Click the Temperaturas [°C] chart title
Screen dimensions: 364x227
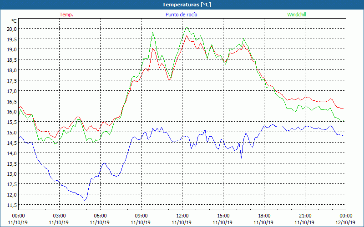pos(187,5)
